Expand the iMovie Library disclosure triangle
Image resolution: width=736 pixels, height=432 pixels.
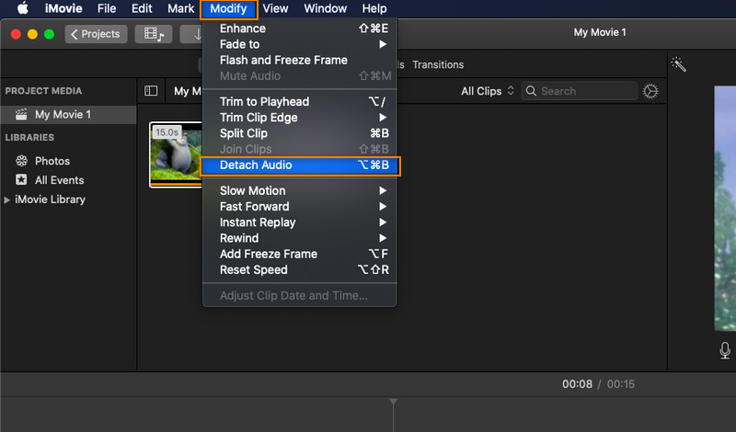click(7, 199)
